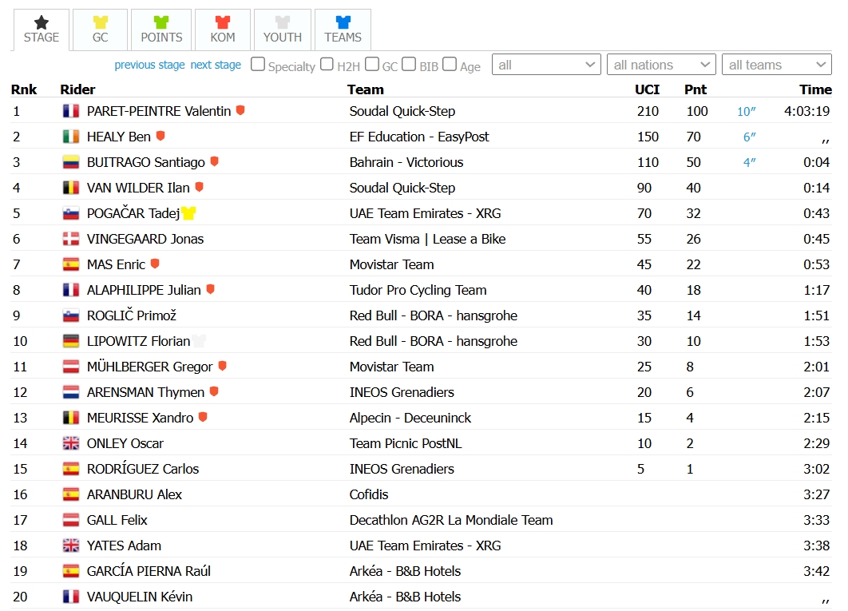
Task: Click the Slovenian flag beside POGAČAR Tadej
Action: pos(71,213)
